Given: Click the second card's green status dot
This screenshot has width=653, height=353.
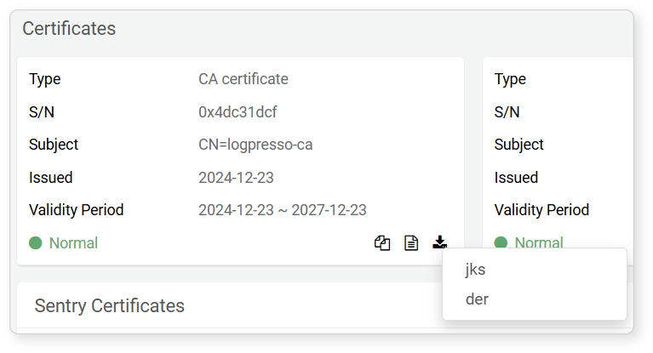Looking at the screenshot, I should [501, 242].
